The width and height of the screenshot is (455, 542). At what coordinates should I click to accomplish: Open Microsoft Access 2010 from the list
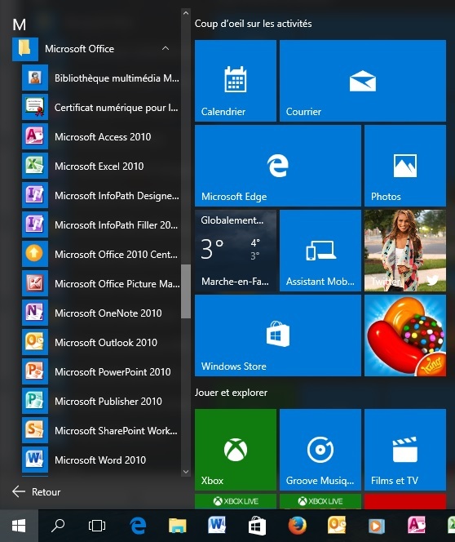pyautogui.click(x=101, y=137)
